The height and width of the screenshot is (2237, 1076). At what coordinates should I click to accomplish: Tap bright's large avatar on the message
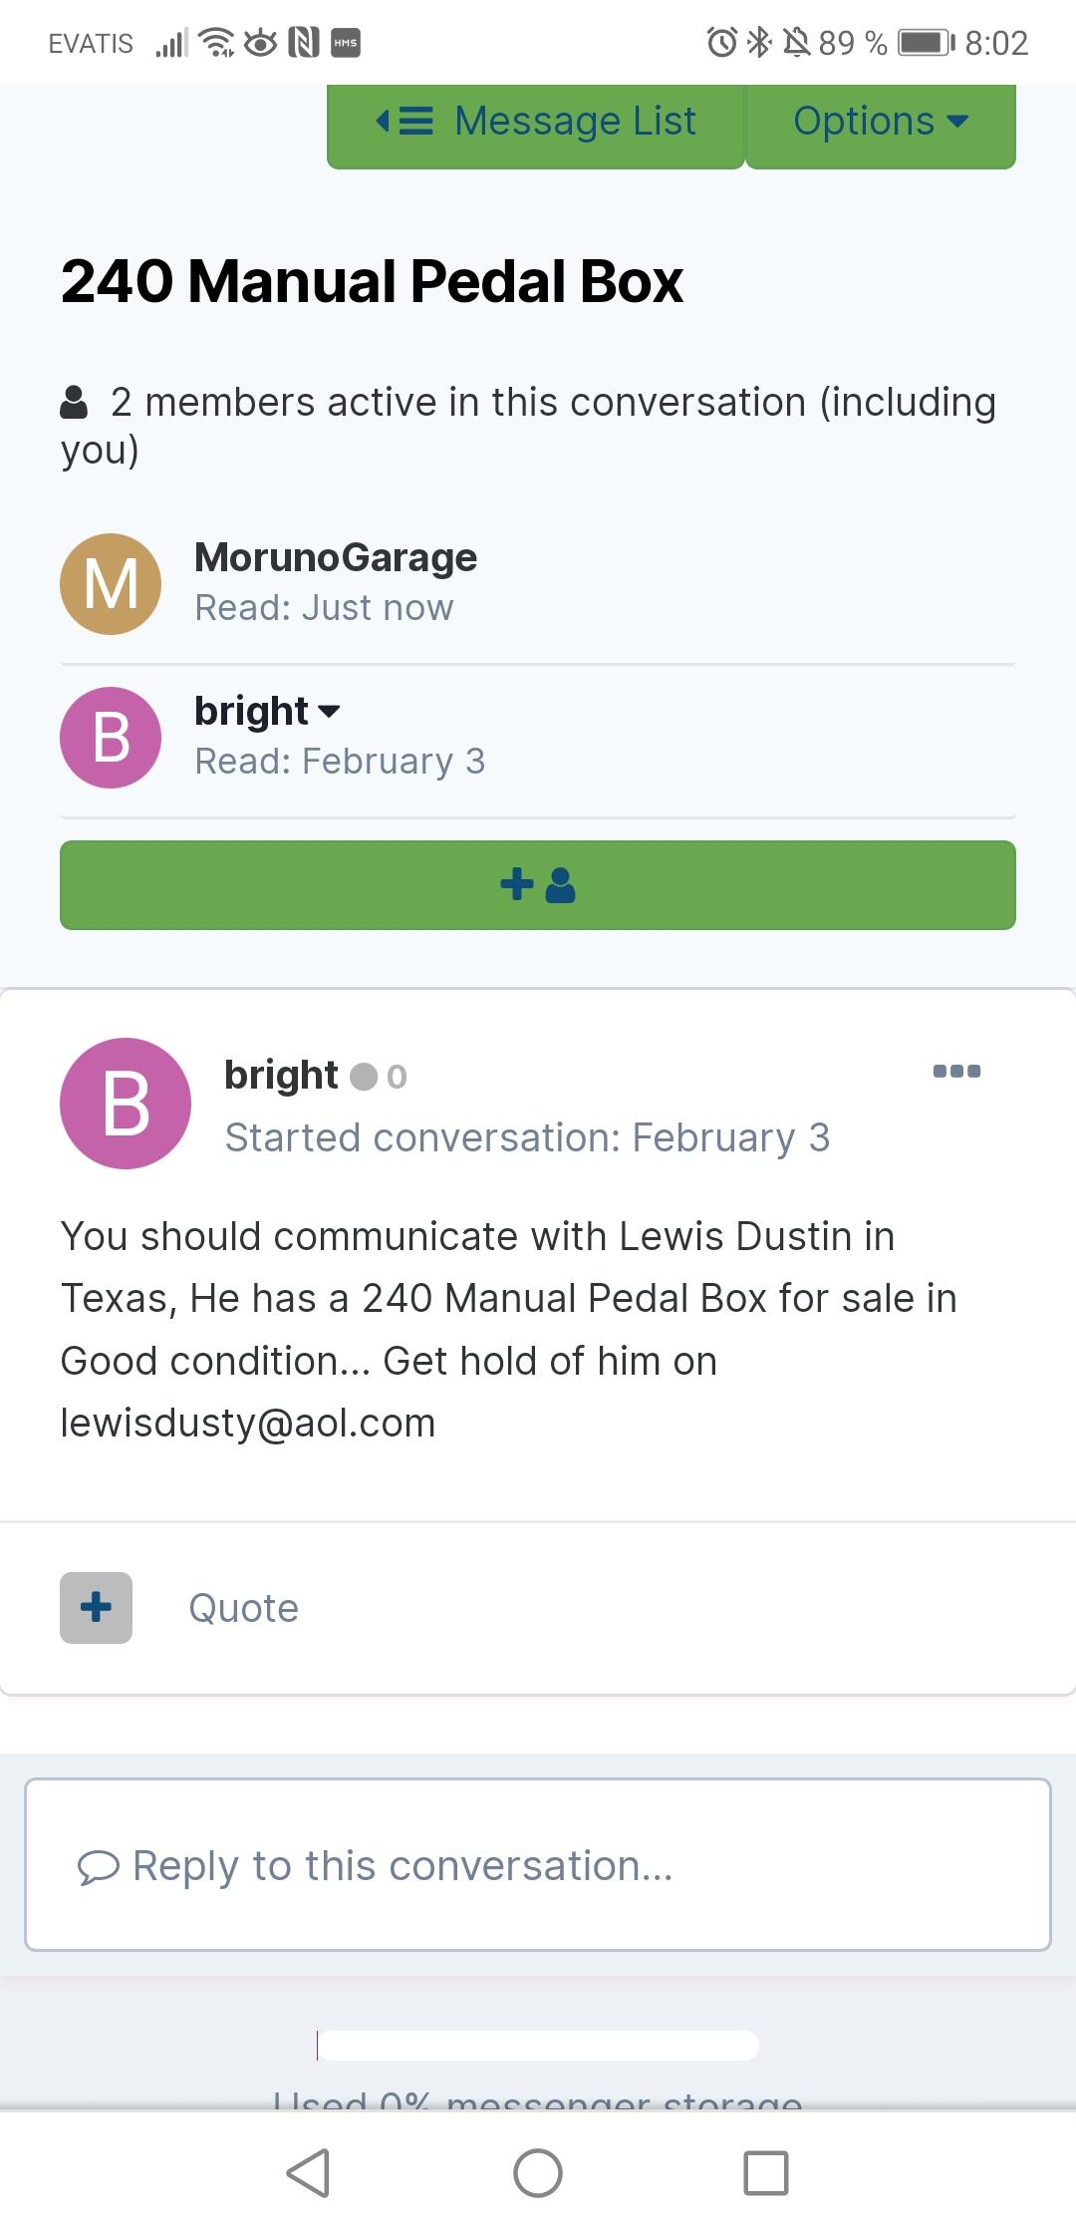tap(126, 1104)
